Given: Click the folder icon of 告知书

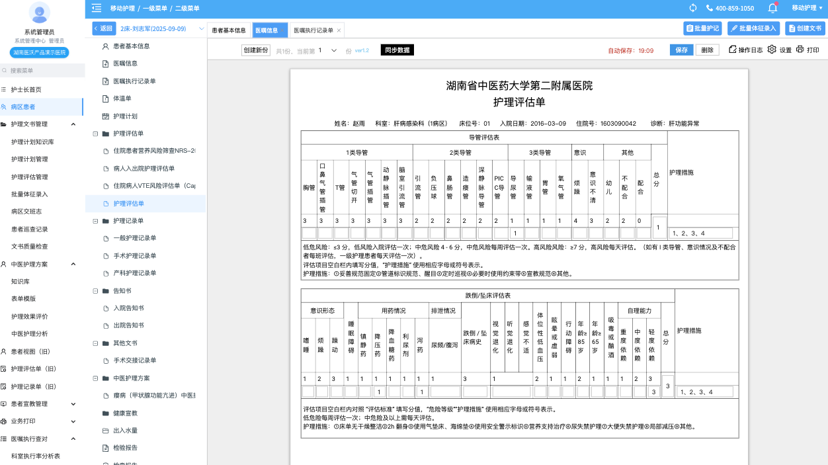Looking at the screenshot, I should point(105,291).
